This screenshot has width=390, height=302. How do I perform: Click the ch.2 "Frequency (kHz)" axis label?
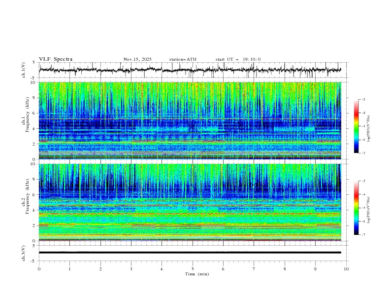27,196
